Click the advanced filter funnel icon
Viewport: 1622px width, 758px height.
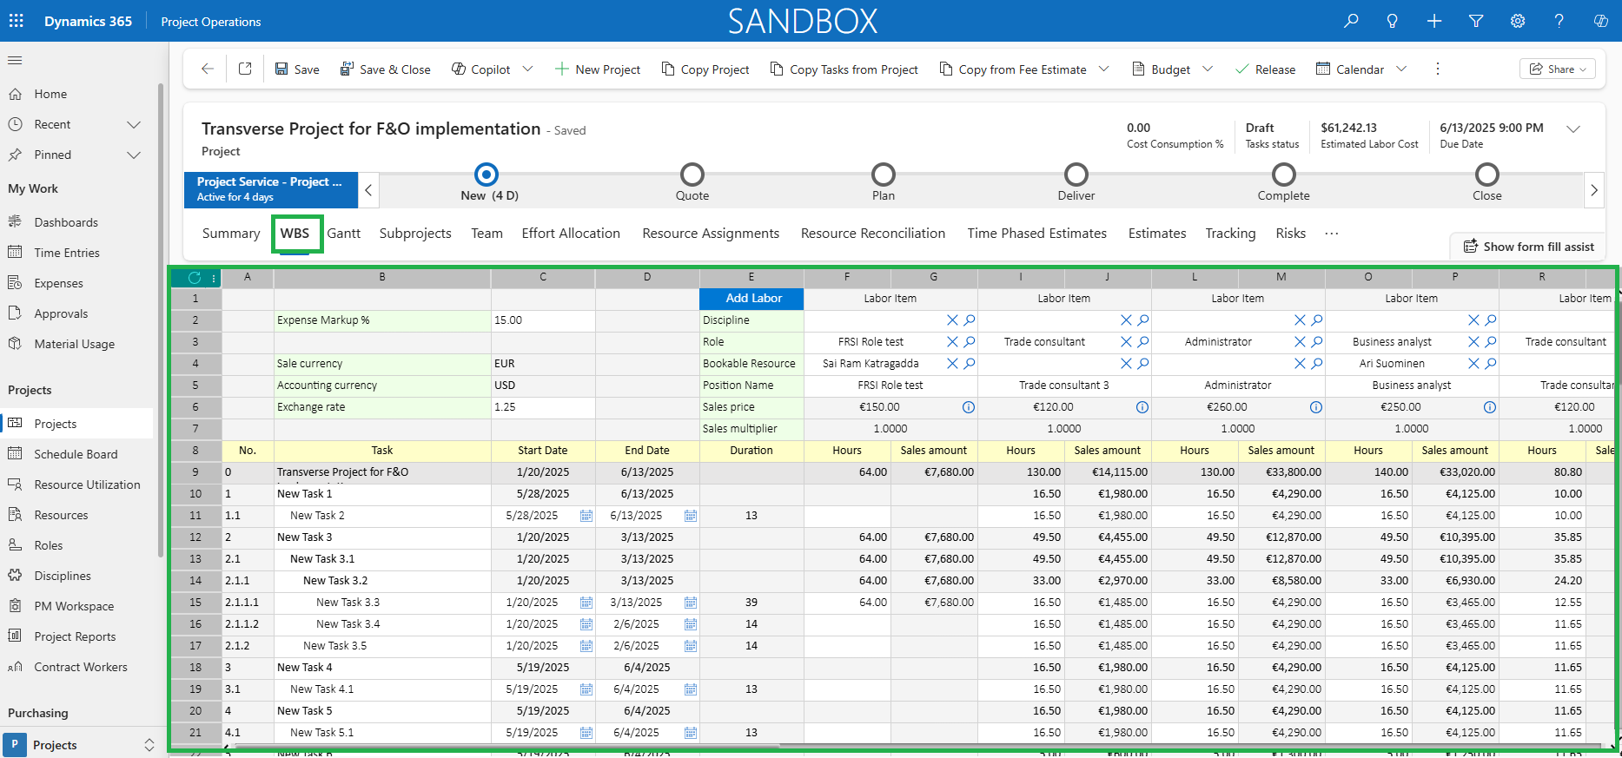pos(1476,21)
